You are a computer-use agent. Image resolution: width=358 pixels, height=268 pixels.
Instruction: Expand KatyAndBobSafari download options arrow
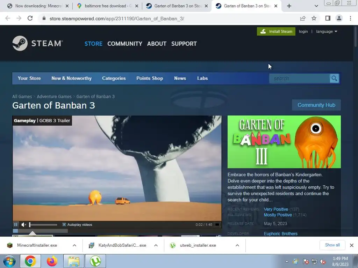coord(156,245)
